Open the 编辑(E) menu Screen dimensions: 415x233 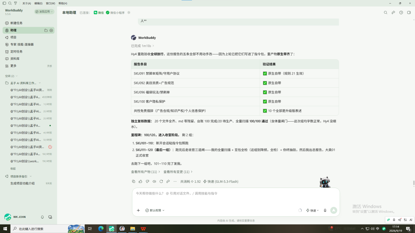click(x=38, y=3)
